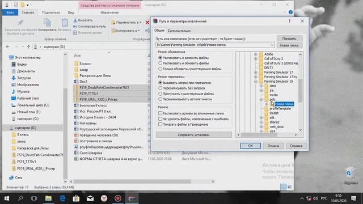Screen dimensions: 363x204
Task: Check 'Показать файлы в Проводнике'
Action: point(160,124)
